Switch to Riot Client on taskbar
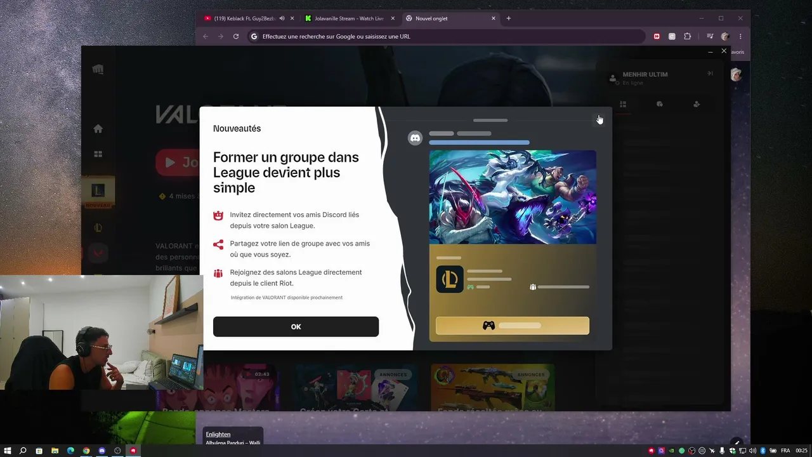812x457 pixels. [133, 451]
